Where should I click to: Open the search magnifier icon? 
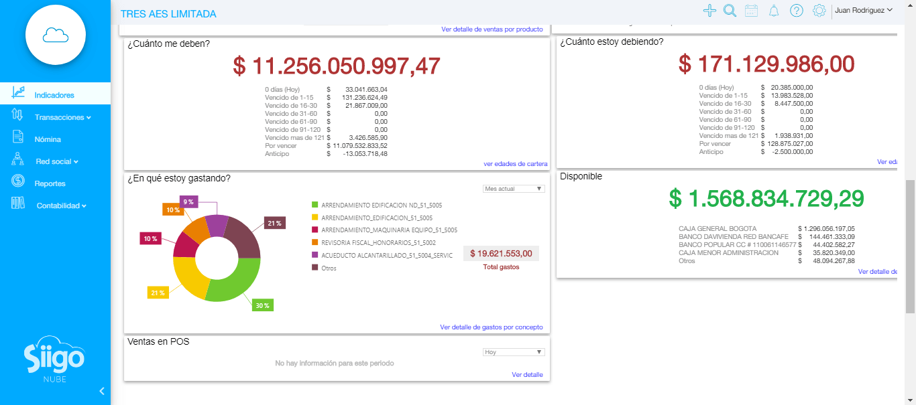tap(730, 11)
